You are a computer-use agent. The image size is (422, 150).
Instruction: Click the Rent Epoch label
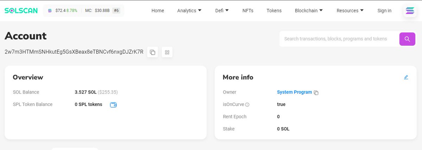tap(235, 117)
